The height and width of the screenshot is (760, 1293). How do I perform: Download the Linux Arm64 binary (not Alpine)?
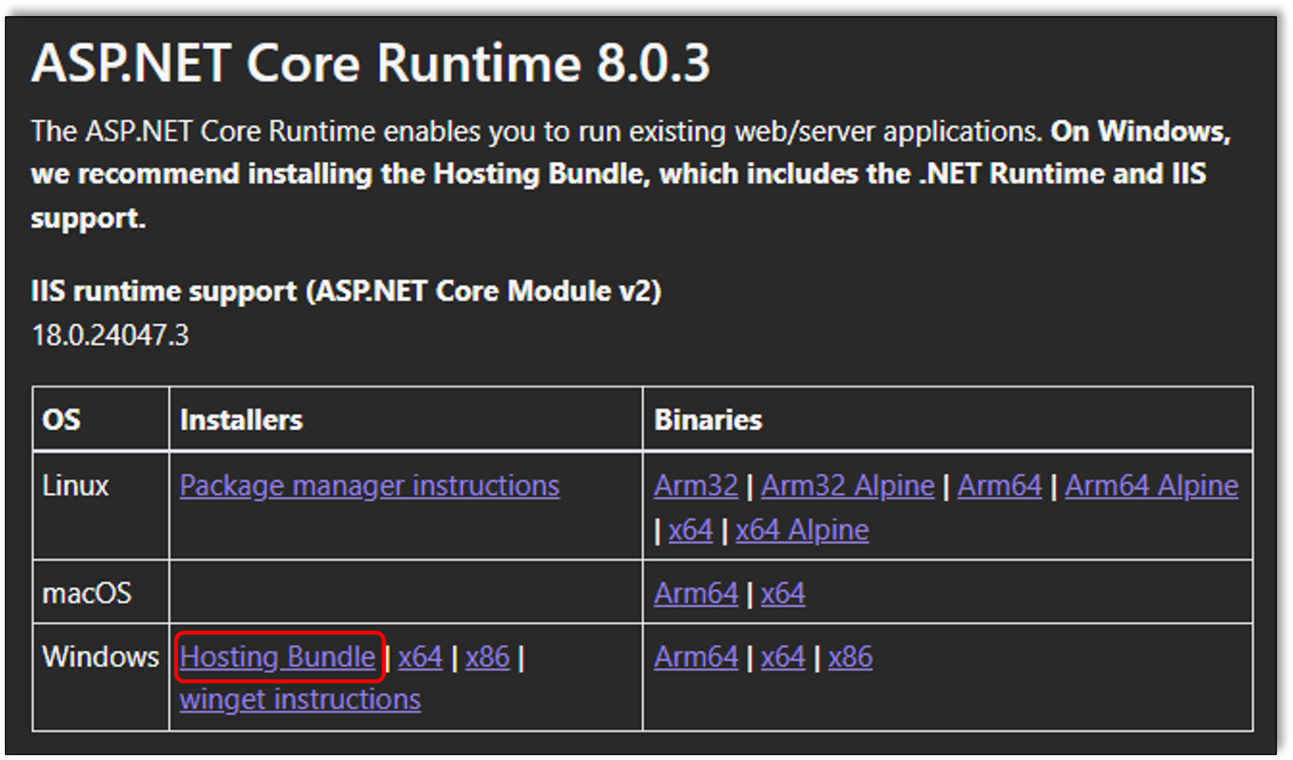coord(1000,485)
